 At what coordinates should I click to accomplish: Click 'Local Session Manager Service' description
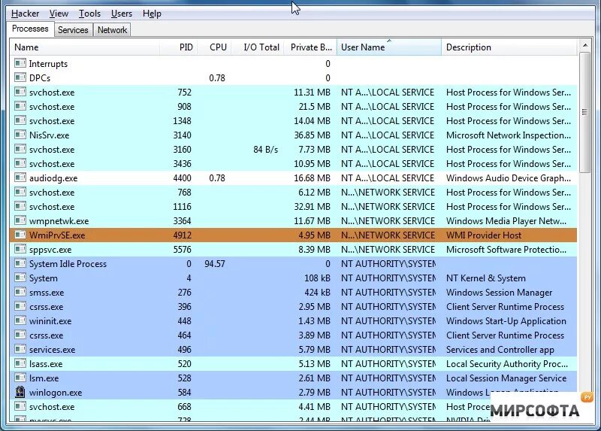506,378
